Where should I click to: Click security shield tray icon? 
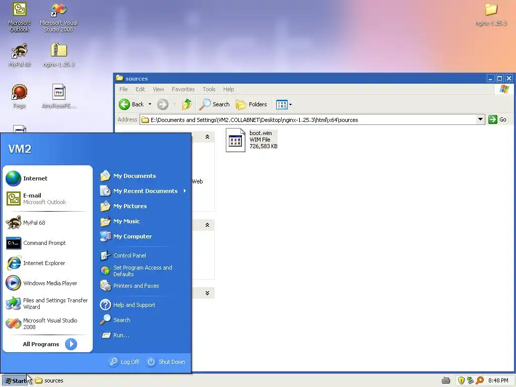pos(461,380)
